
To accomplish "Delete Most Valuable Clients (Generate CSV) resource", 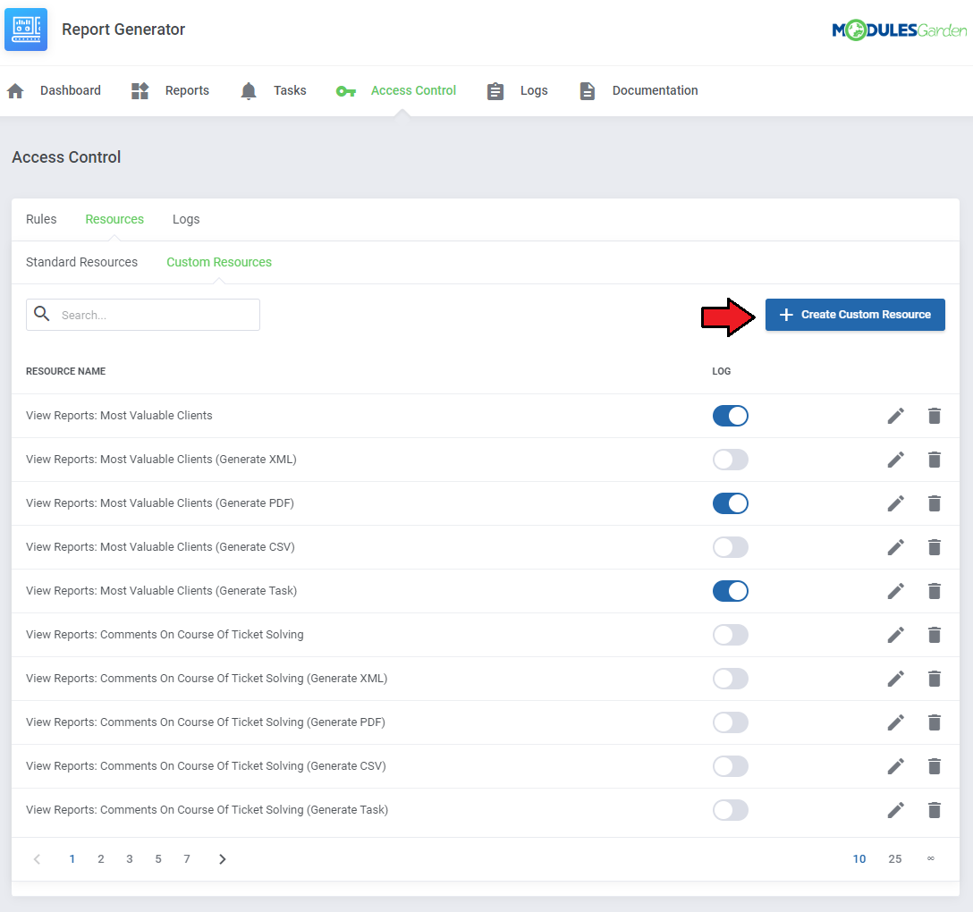I will coord(935,547).
